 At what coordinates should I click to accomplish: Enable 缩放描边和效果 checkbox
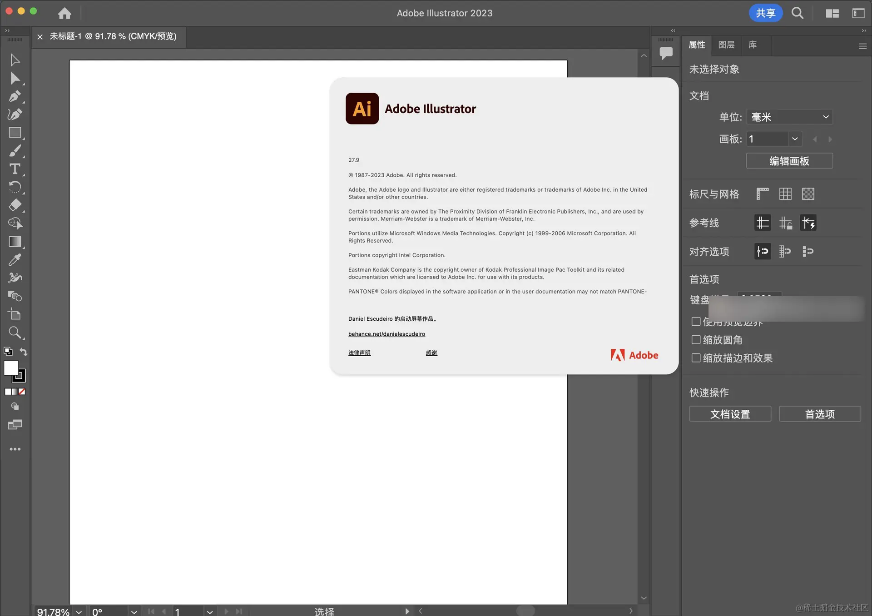[x=696, y=358]
